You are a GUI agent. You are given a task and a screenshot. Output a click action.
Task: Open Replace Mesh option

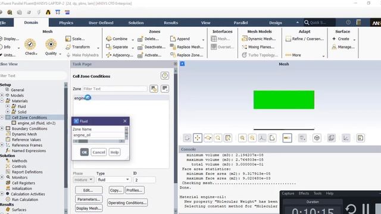[x=187, y=47]
